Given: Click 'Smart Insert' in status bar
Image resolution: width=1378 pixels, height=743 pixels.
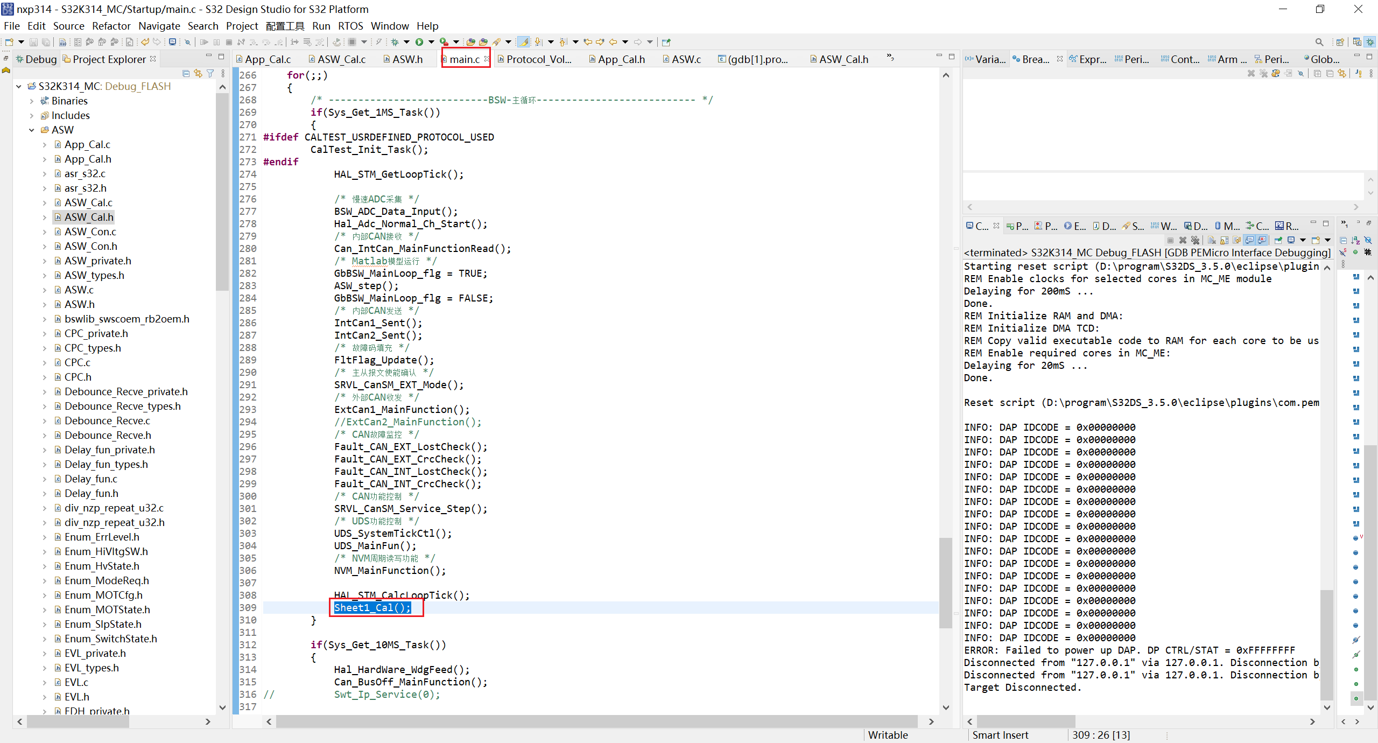Looking at the screenshot, I should [x=1000, y=735].
